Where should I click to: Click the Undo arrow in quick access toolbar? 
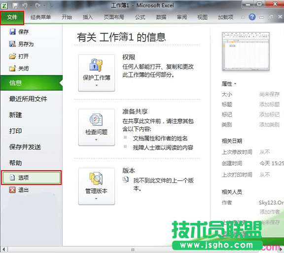click(x=25, y=6)
